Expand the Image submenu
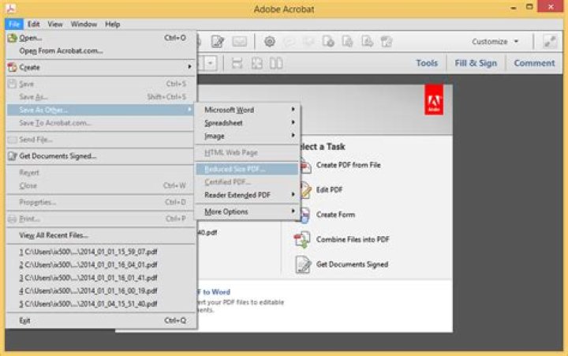 pos(293,135)
